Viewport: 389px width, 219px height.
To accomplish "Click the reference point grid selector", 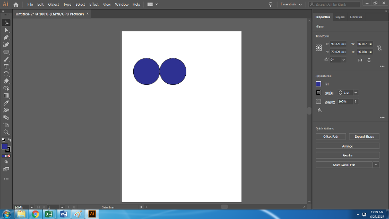I will click(x=318, y=48).
